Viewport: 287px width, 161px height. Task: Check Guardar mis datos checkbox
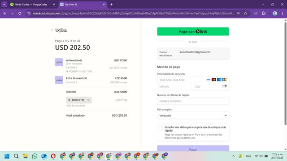point(161,127)
